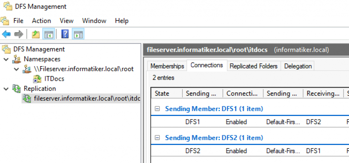
Task: Collapse the Sending Member: DFS2 group
Action: pos(157,138)
